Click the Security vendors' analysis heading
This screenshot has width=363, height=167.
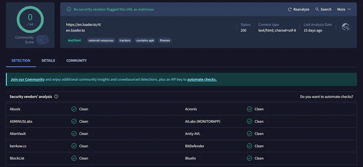[31, 96]
